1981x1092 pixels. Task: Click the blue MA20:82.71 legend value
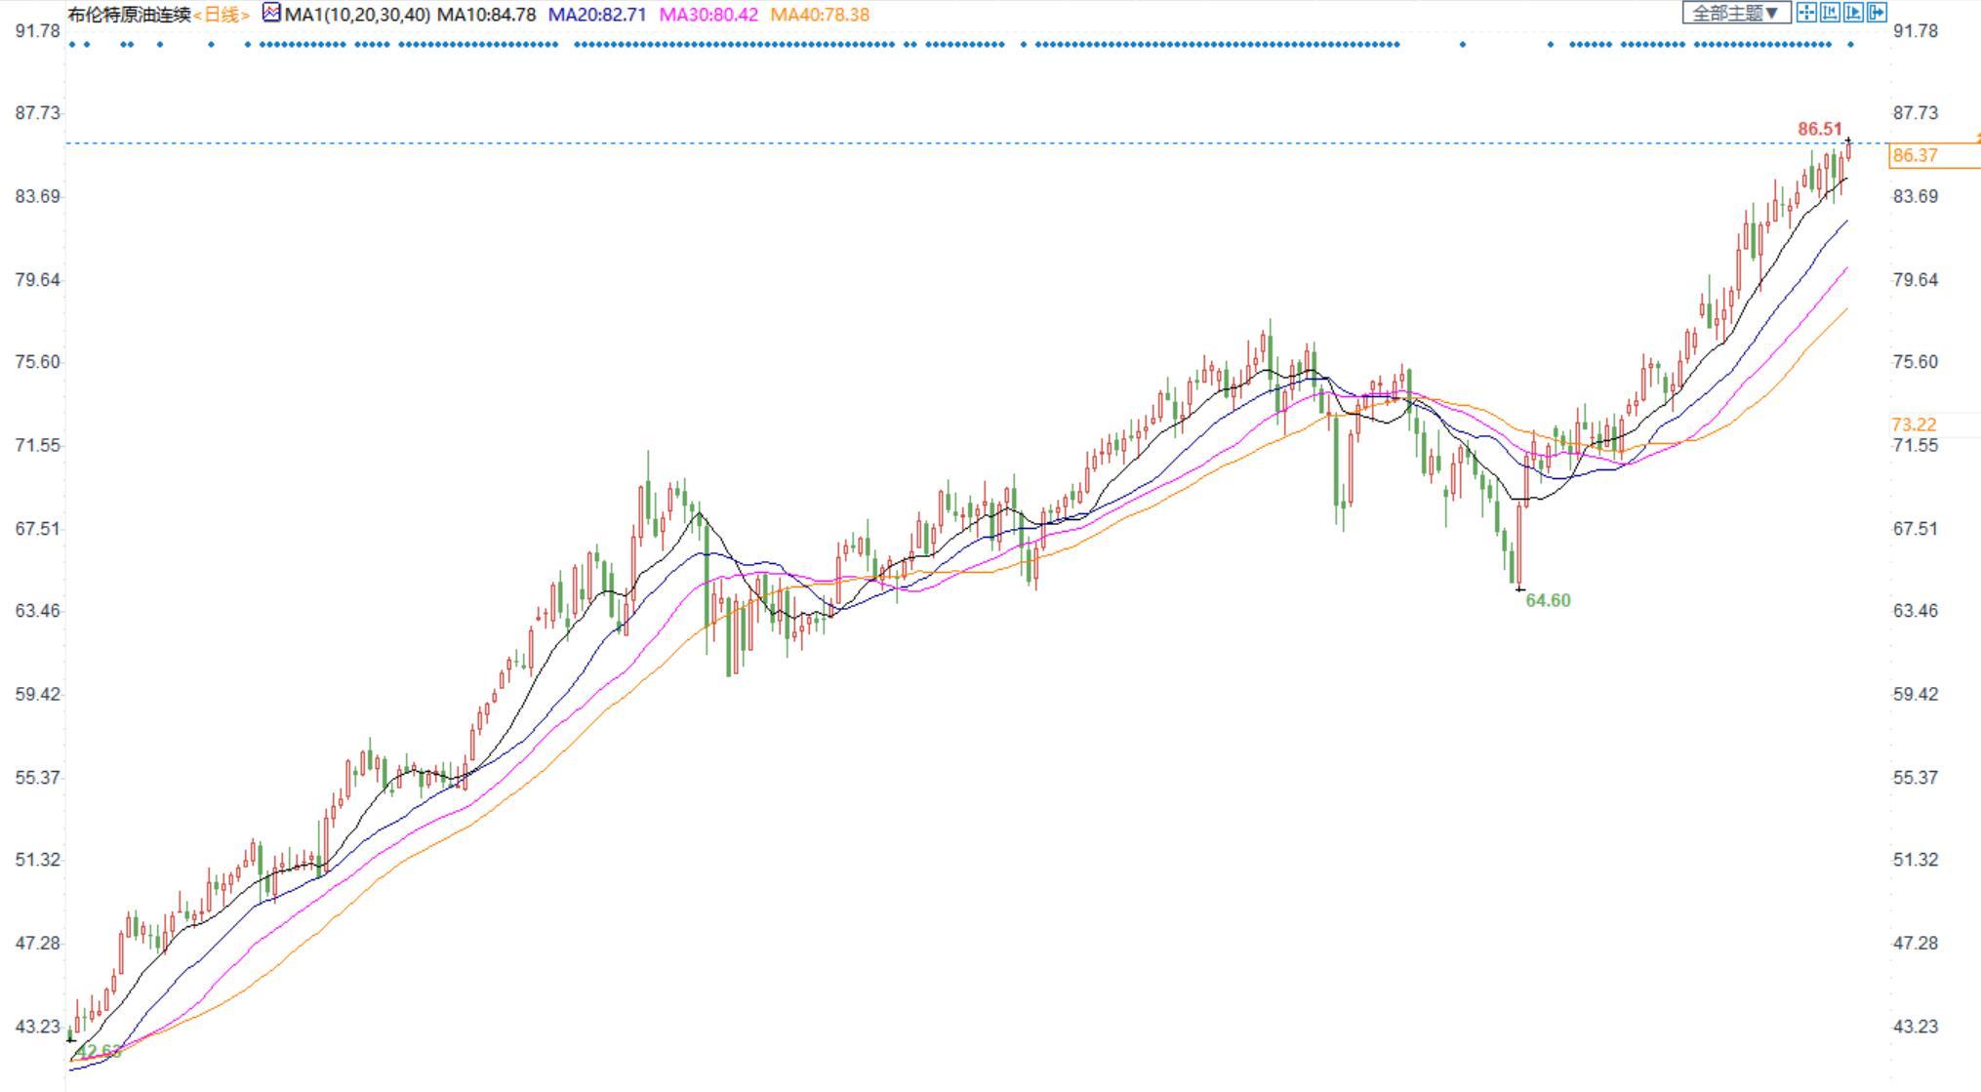click(597, 15)
